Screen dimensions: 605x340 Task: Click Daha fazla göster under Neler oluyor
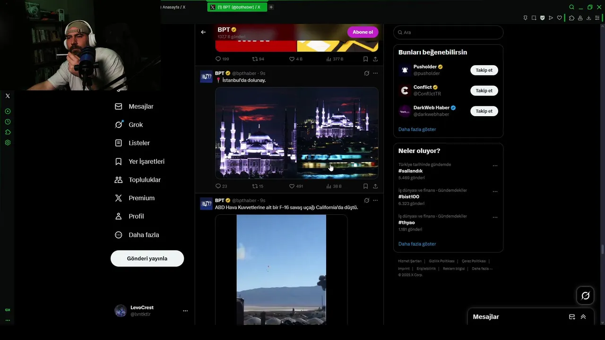click(417, 244)
